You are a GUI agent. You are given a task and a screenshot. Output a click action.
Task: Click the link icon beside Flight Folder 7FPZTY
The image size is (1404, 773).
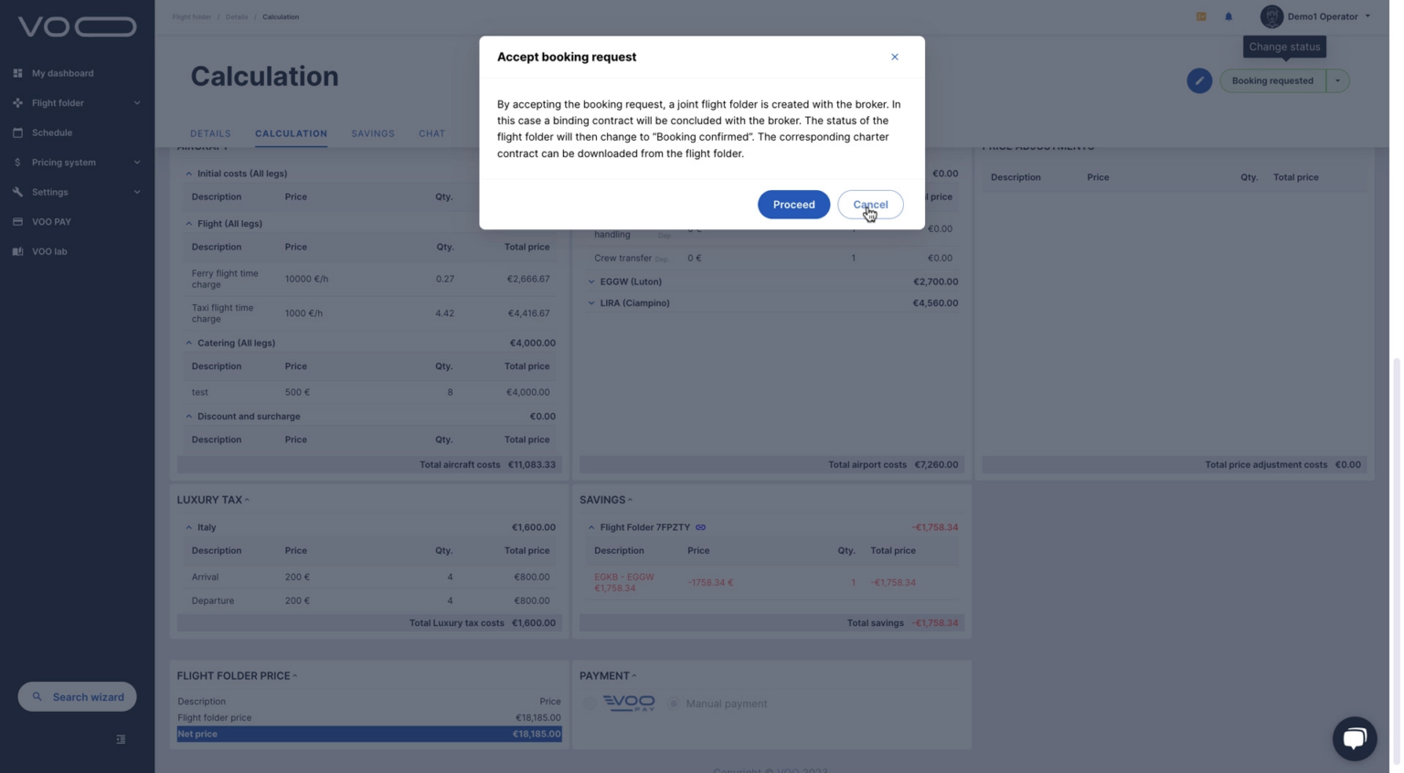coord(701,527)
